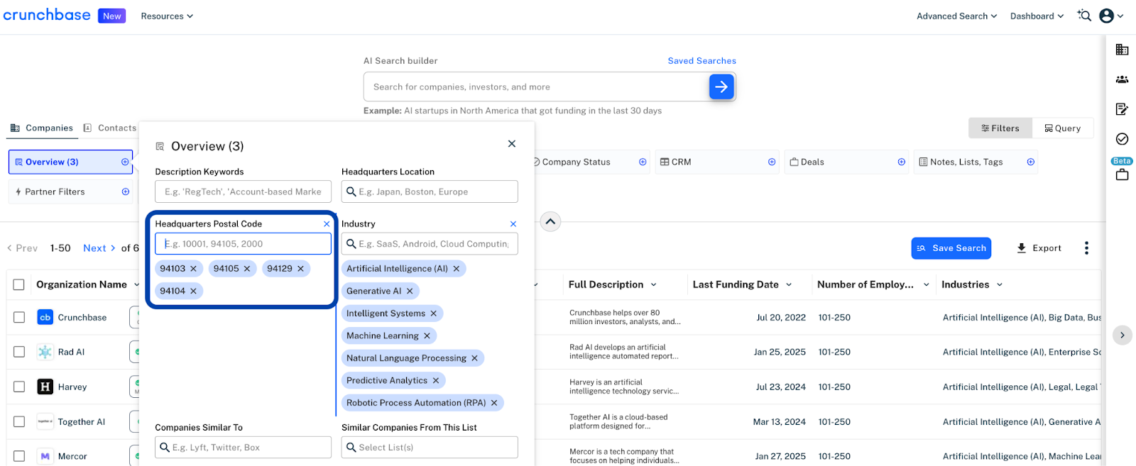Remove the Artificial Intelligence (AI) industry chip
The width and height of the screenshot is (1136, 466).
[x=457, y=269]
